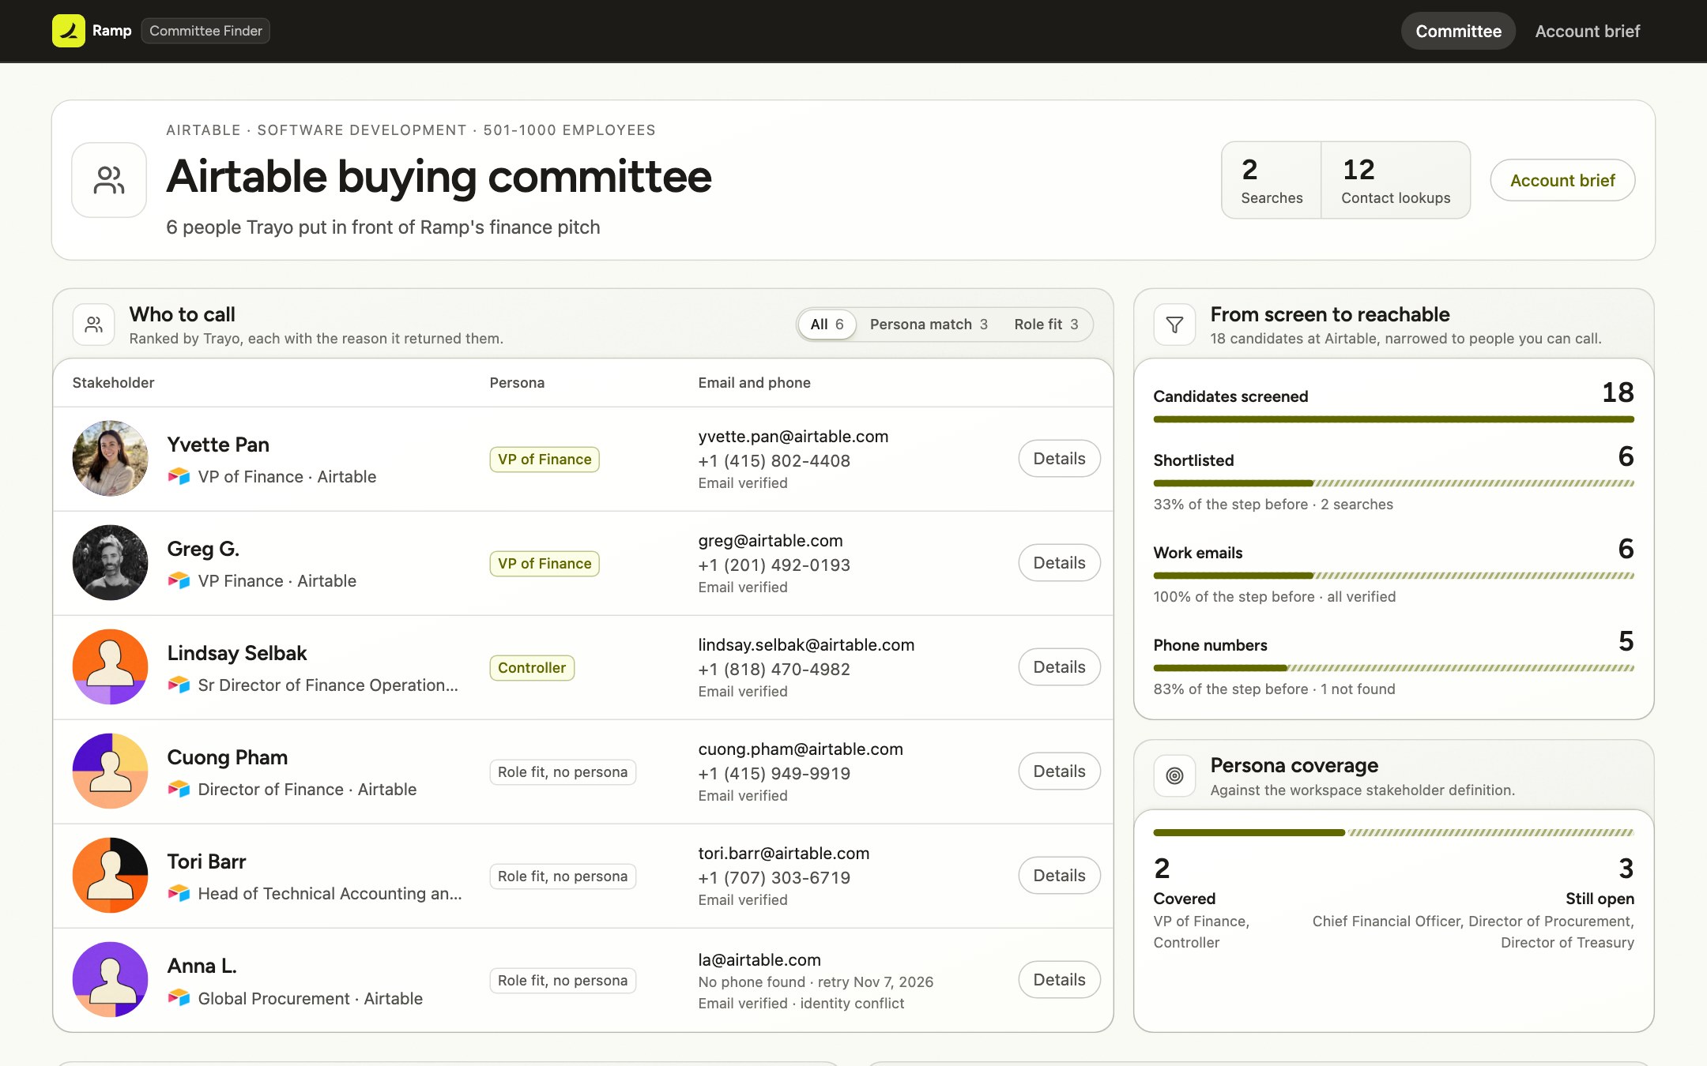
Task: Select the All 6 filter
Action: [x=827, y=325]
